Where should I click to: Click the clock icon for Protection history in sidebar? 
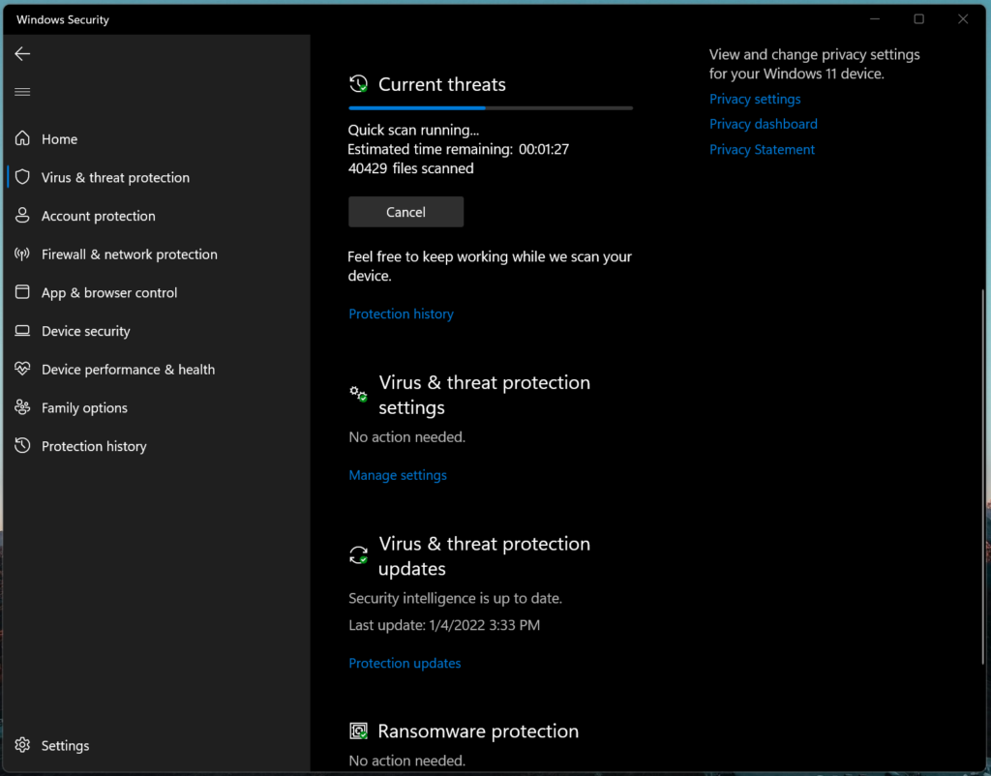23,445
